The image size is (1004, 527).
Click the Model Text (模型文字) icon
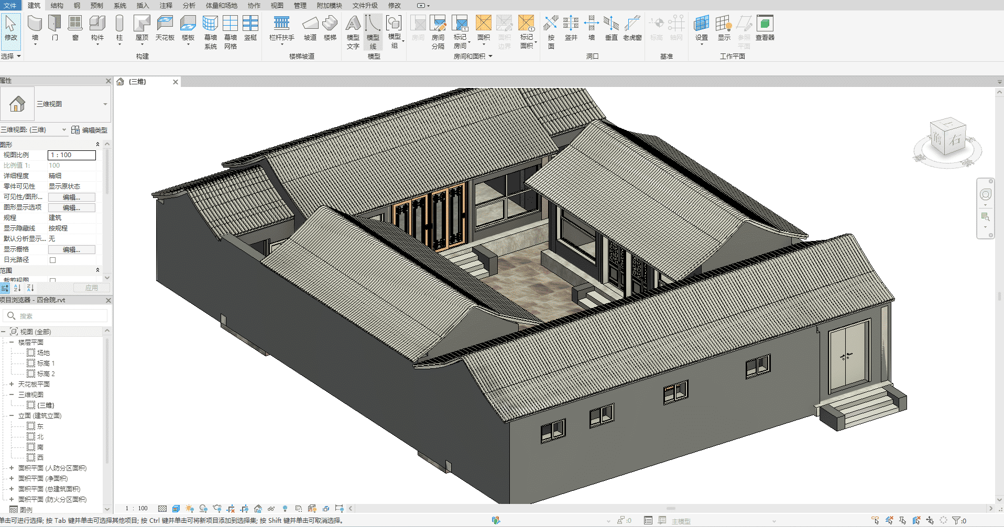[353, 24]
